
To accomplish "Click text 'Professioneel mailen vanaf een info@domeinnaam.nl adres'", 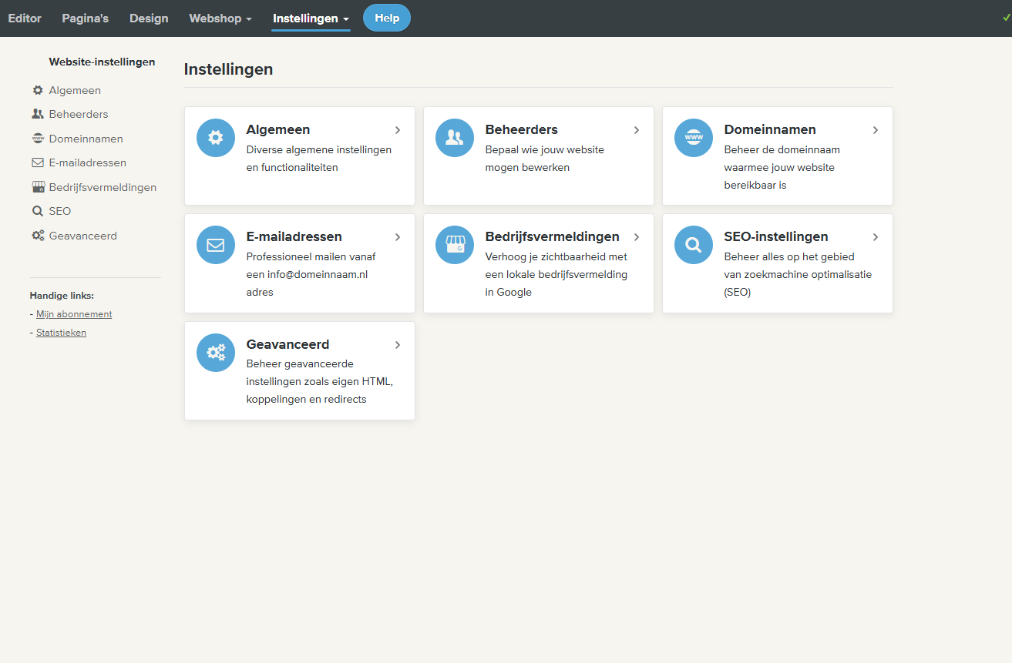I will pos(311,274).
